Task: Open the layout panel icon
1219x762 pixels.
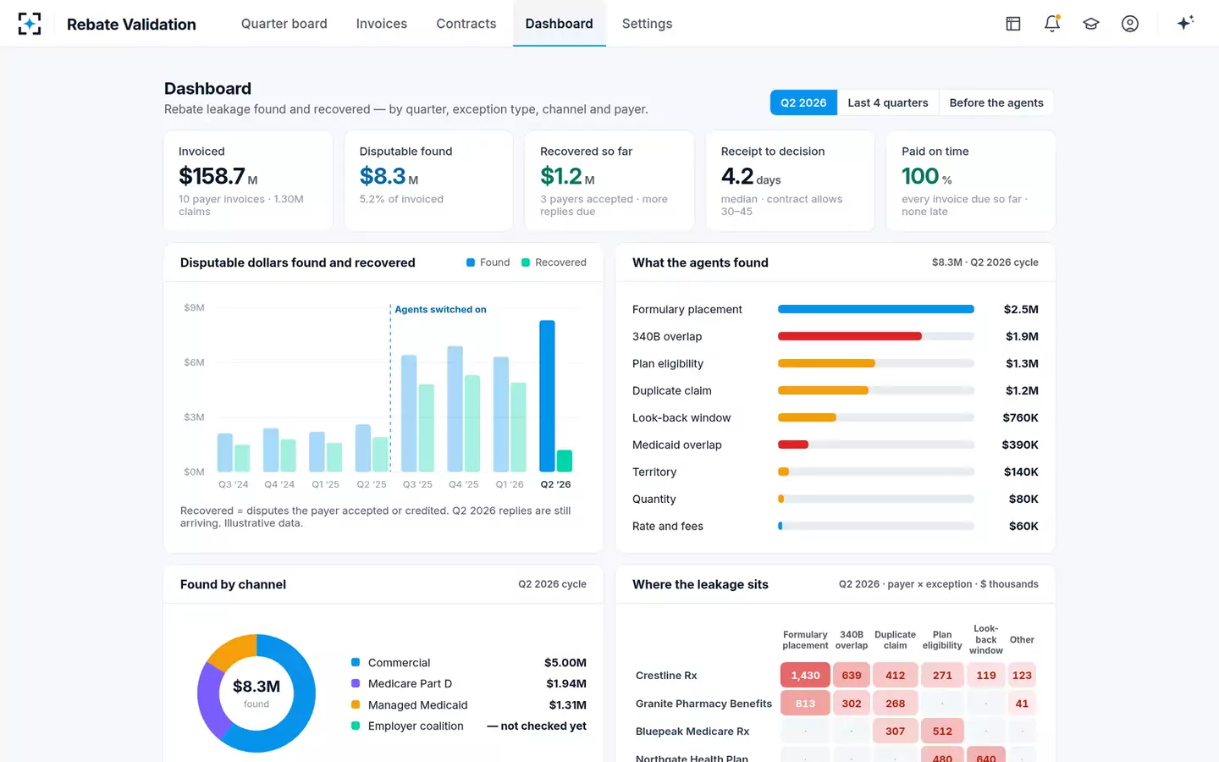Action: 1013,24
